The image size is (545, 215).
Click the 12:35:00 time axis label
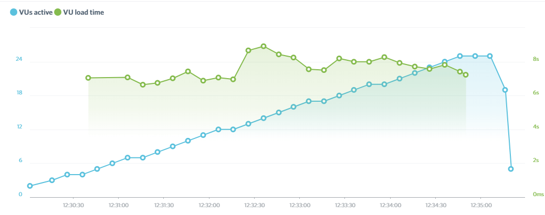481,205
